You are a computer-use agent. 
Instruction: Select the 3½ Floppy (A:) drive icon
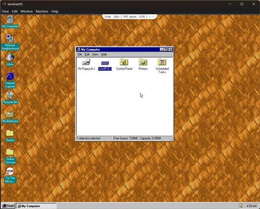tap(86, 62)
